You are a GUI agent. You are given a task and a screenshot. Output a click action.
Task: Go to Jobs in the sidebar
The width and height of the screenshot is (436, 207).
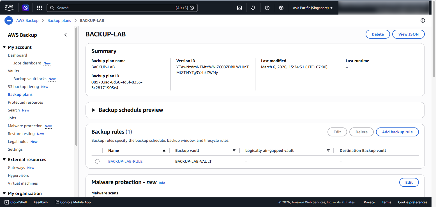coord(12,118)
